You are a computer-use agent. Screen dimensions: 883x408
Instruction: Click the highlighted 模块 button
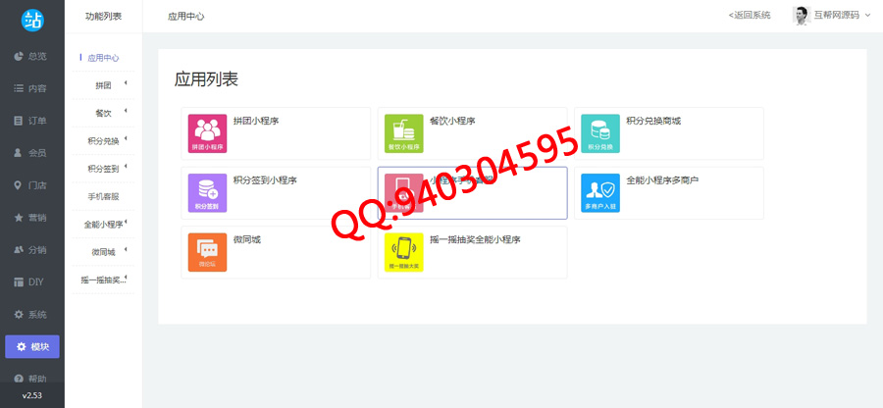pos(32,346)
